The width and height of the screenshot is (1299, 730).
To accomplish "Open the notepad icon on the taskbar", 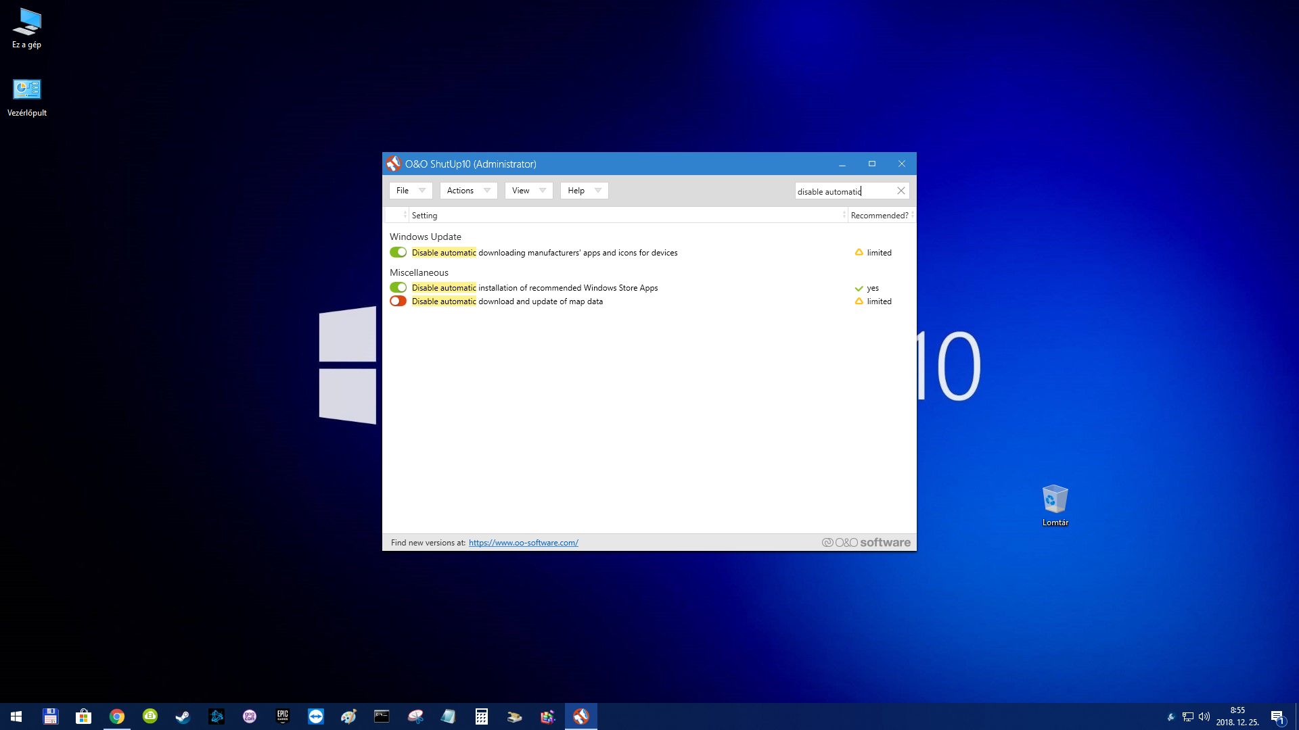I will click(448, 716).
